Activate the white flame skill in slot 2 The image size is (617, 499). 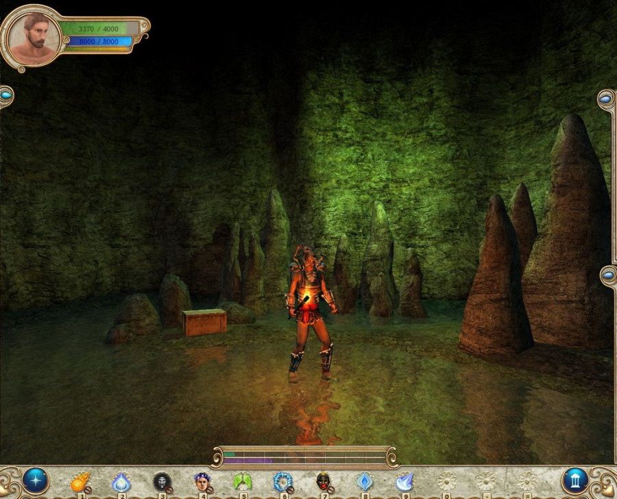tap(121, 482)
